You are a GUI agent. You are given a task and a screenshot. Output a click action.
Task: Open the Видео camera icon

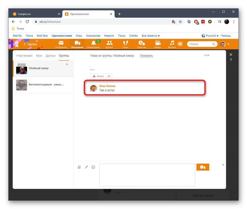tap(158, 44)
